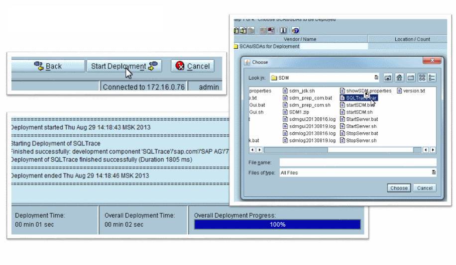
Task: Select file sdm_prep_com.sh
Action: click(x=307, y=105)
